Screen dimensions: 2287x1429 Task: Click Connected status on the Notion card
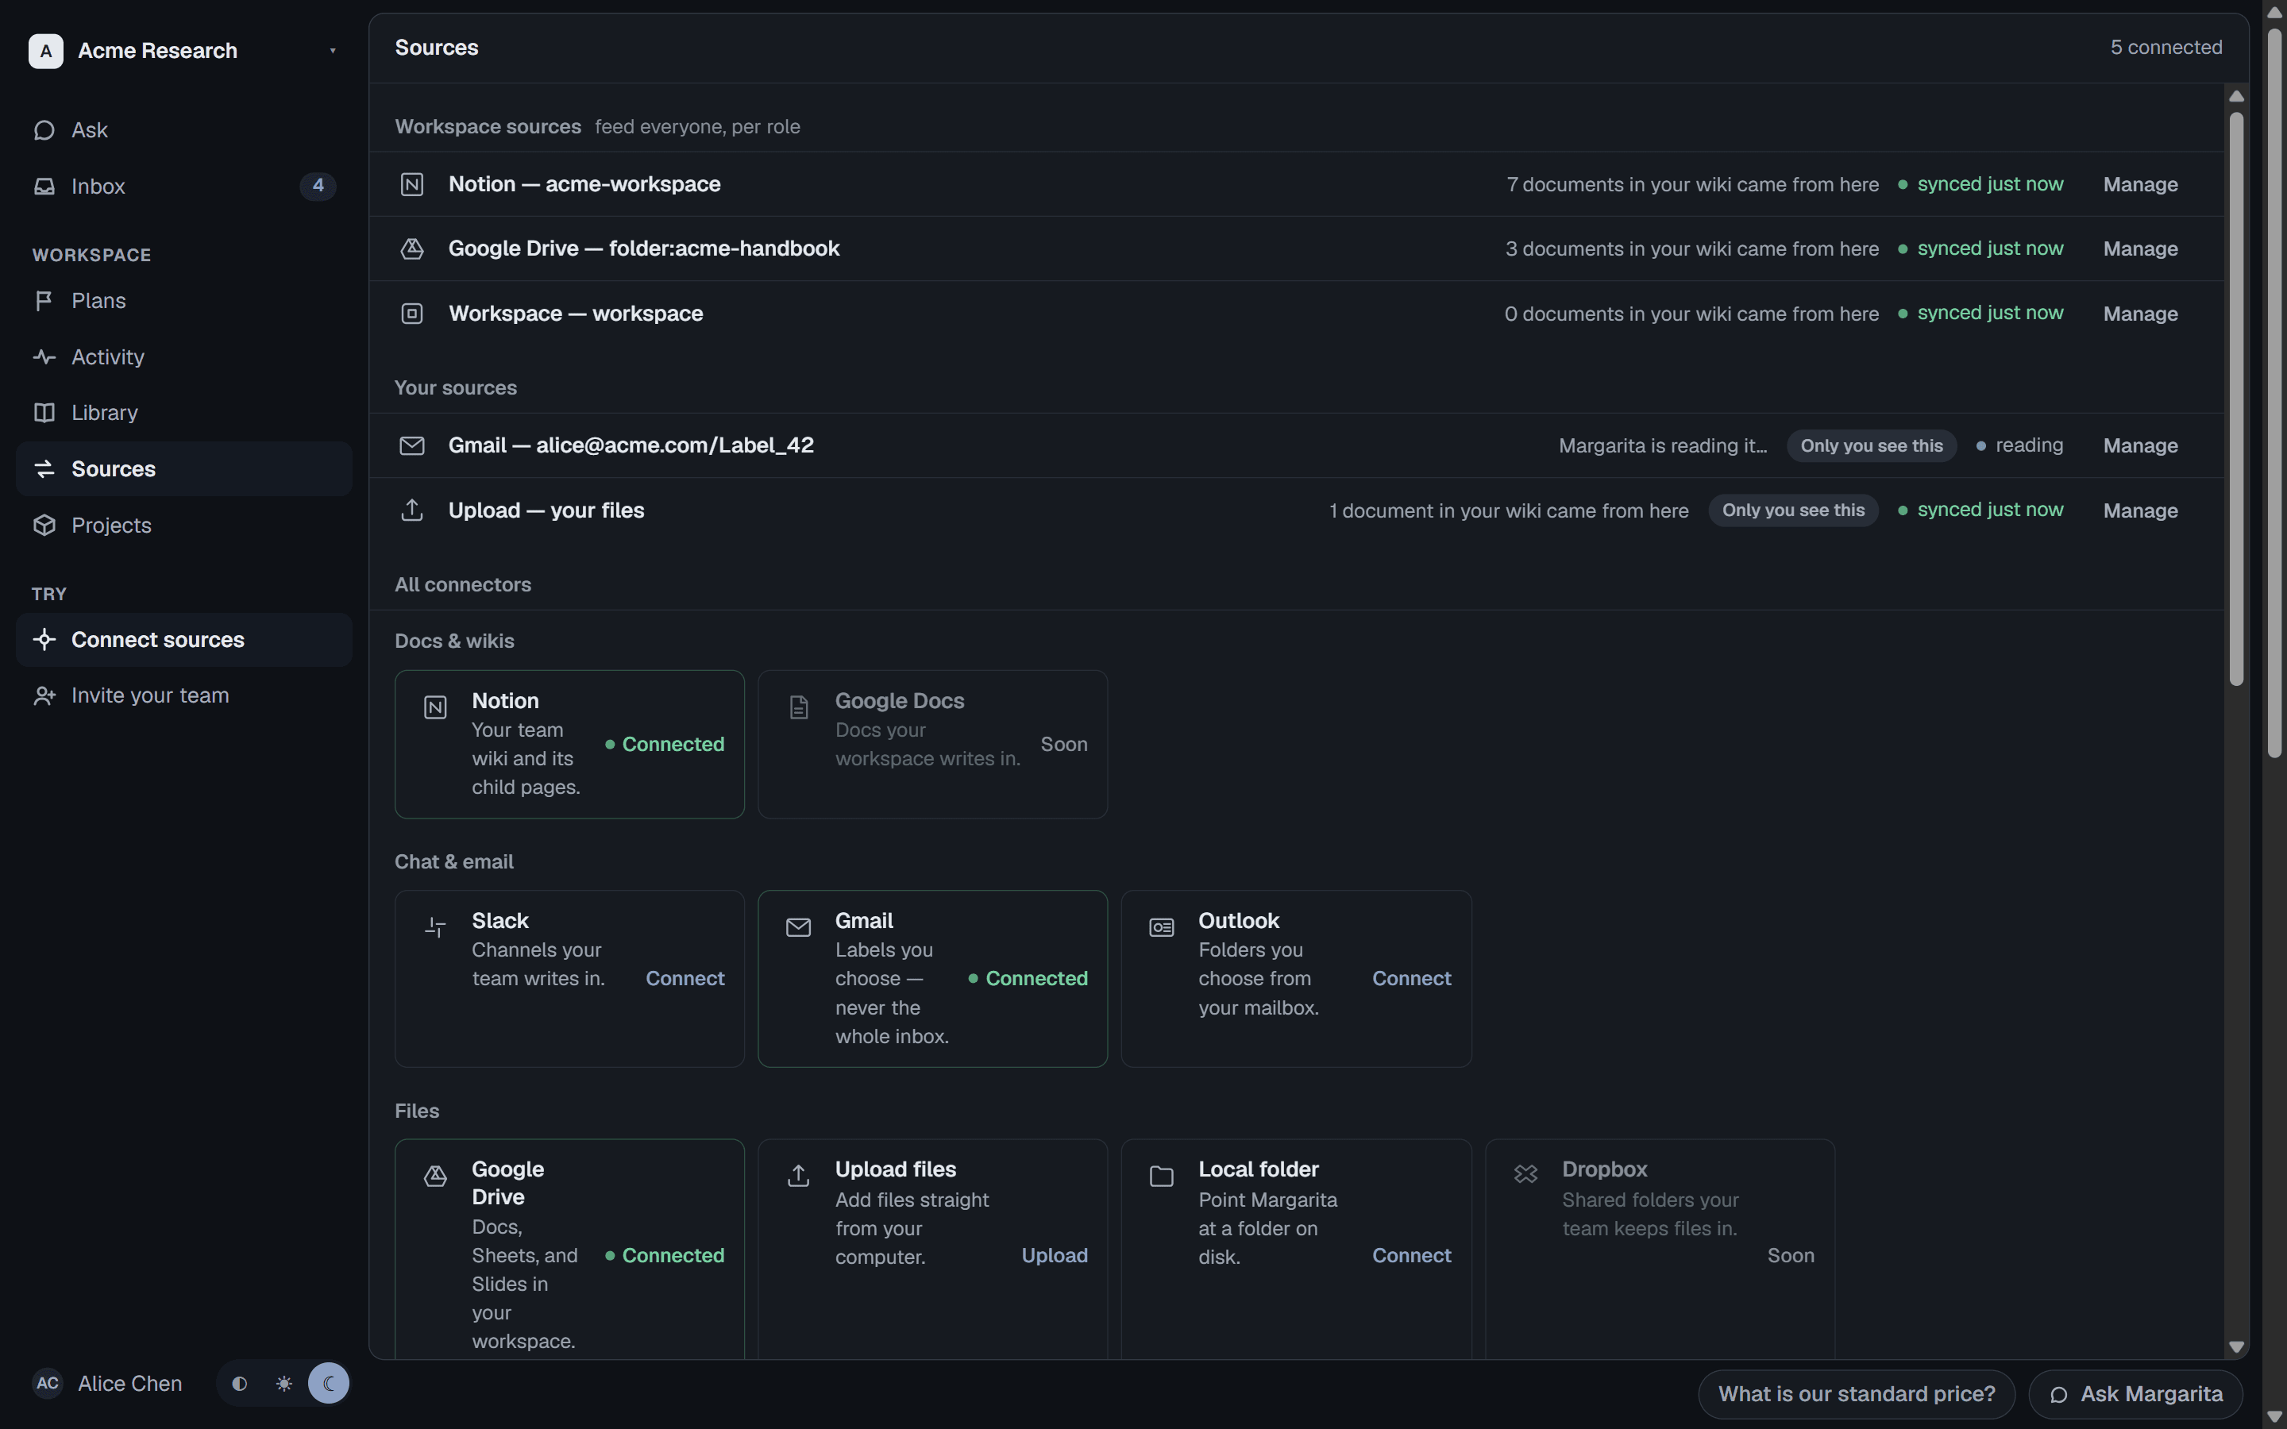pos(665,745)
